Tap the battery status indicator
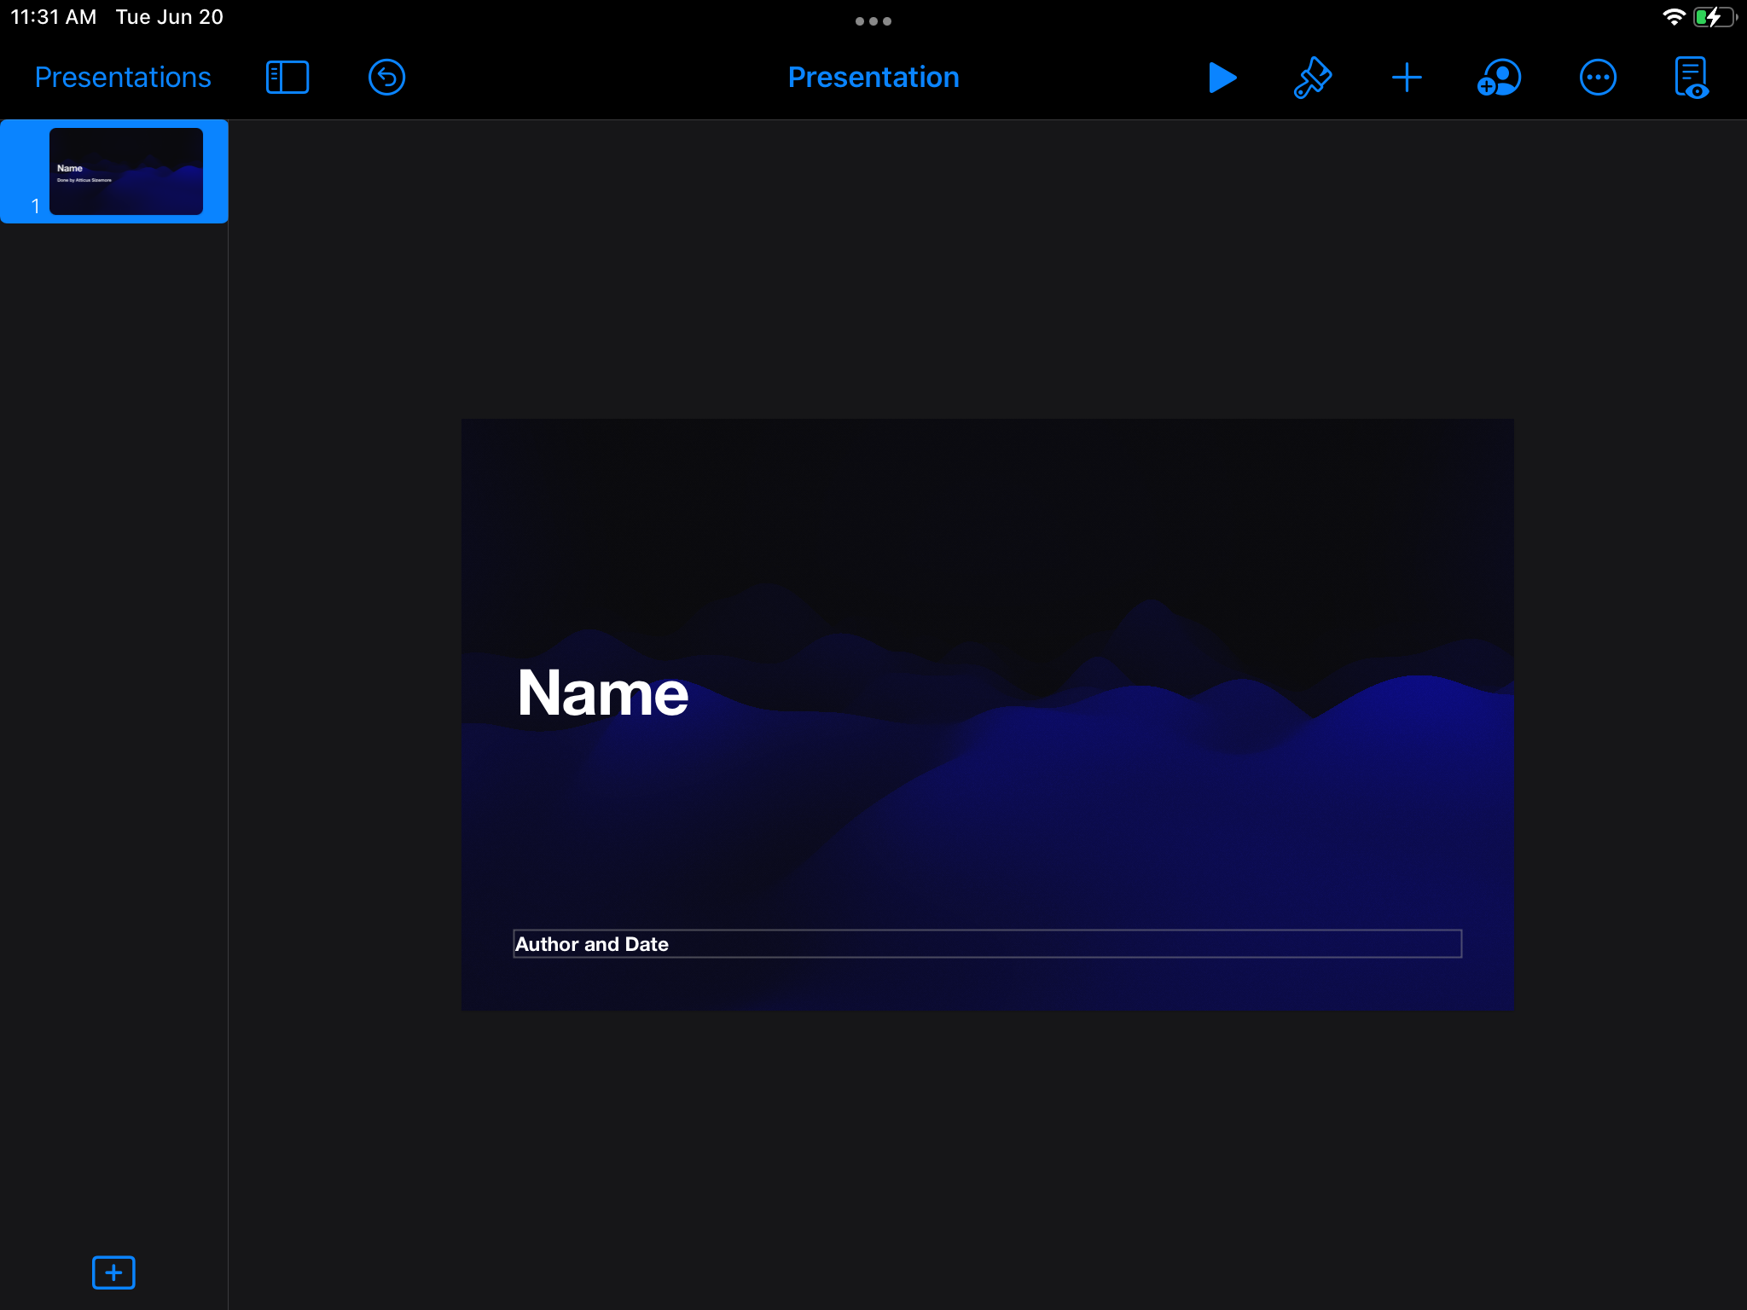This screenshot has width=1747, height=1310. 1713,17
